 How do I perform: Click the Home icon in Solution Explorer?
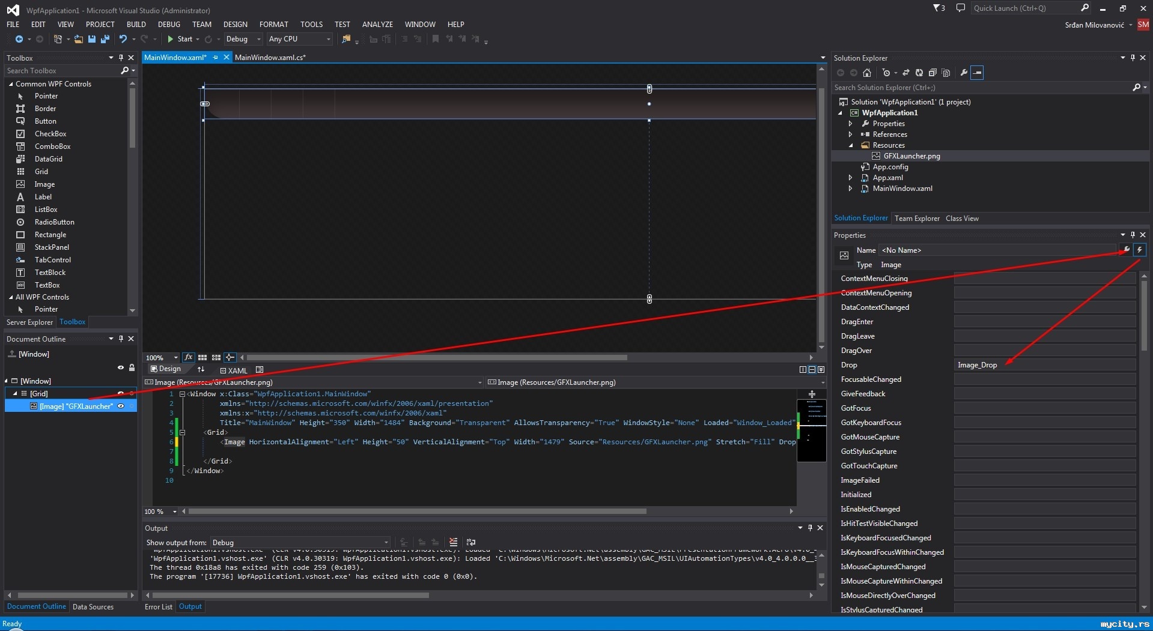[866, 73]
